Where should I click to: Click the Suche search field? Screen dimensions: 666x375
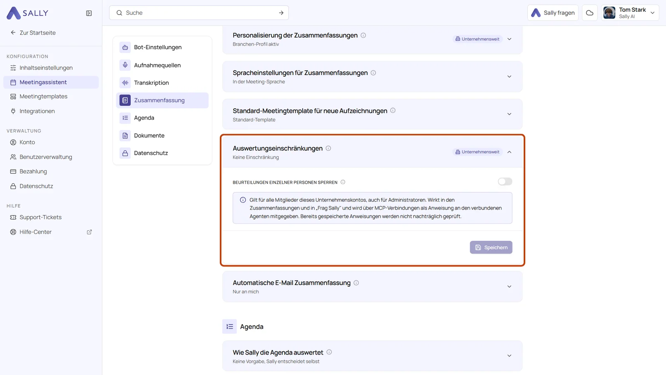[x=199, y=13]
